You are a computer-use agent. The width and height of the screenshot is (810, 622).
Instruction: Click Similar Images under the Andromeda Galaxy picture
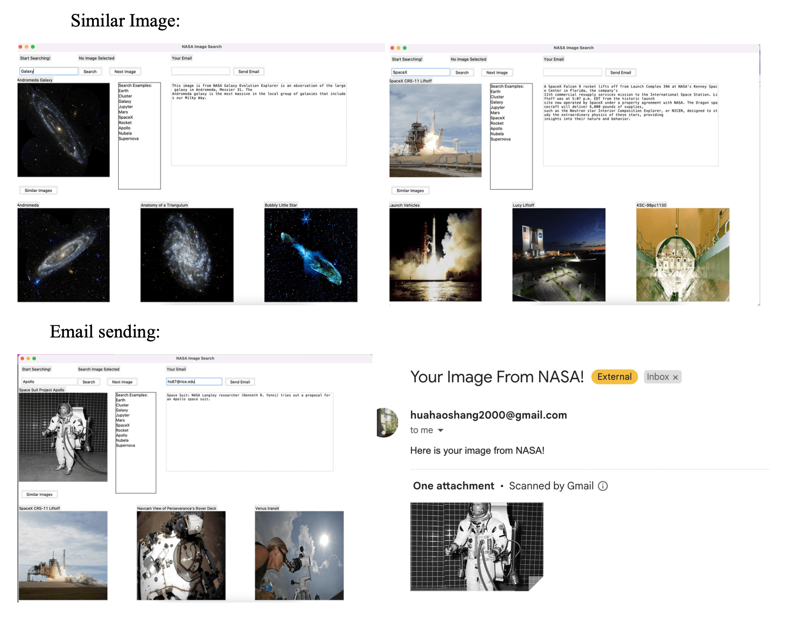[38, 190]
